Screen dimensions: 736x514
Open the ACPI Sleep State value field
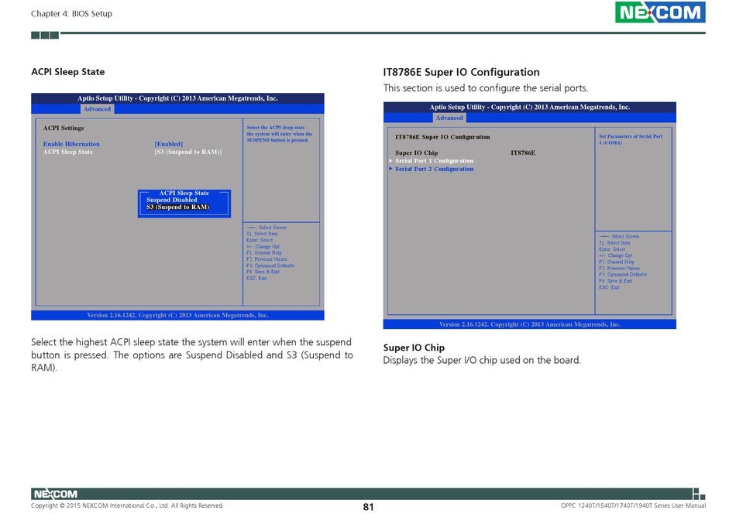(x=188, y=152)
